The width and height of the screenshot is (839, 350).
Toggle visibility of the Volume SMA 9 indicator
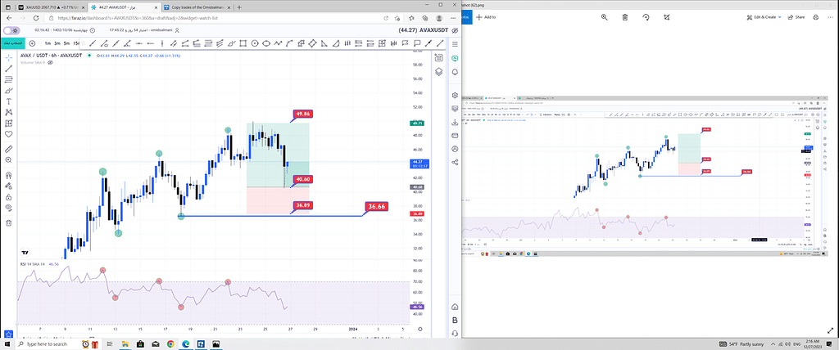tap(50, 62)
